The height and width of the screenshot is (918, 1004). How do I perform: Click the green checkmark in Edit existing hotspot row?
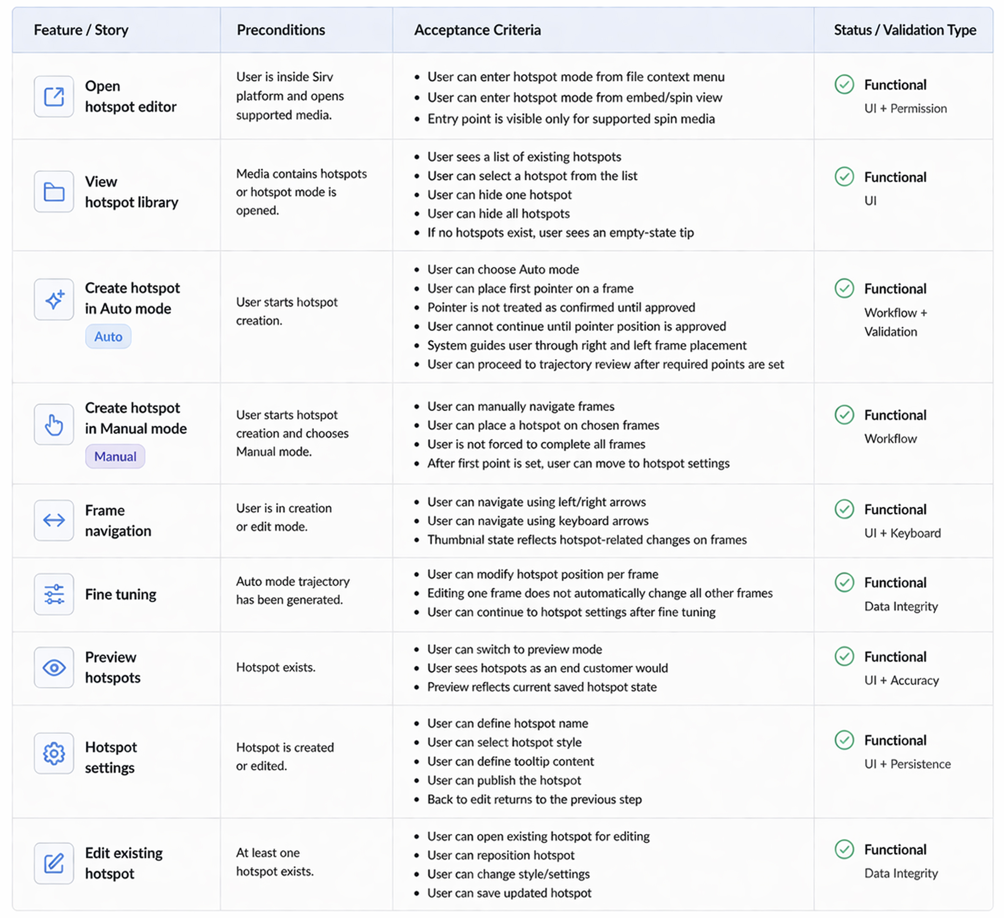844,849
